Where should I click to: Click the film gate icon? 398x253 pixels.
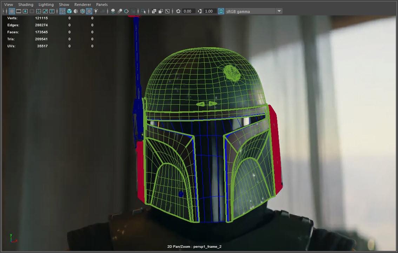tap(19, 11)
